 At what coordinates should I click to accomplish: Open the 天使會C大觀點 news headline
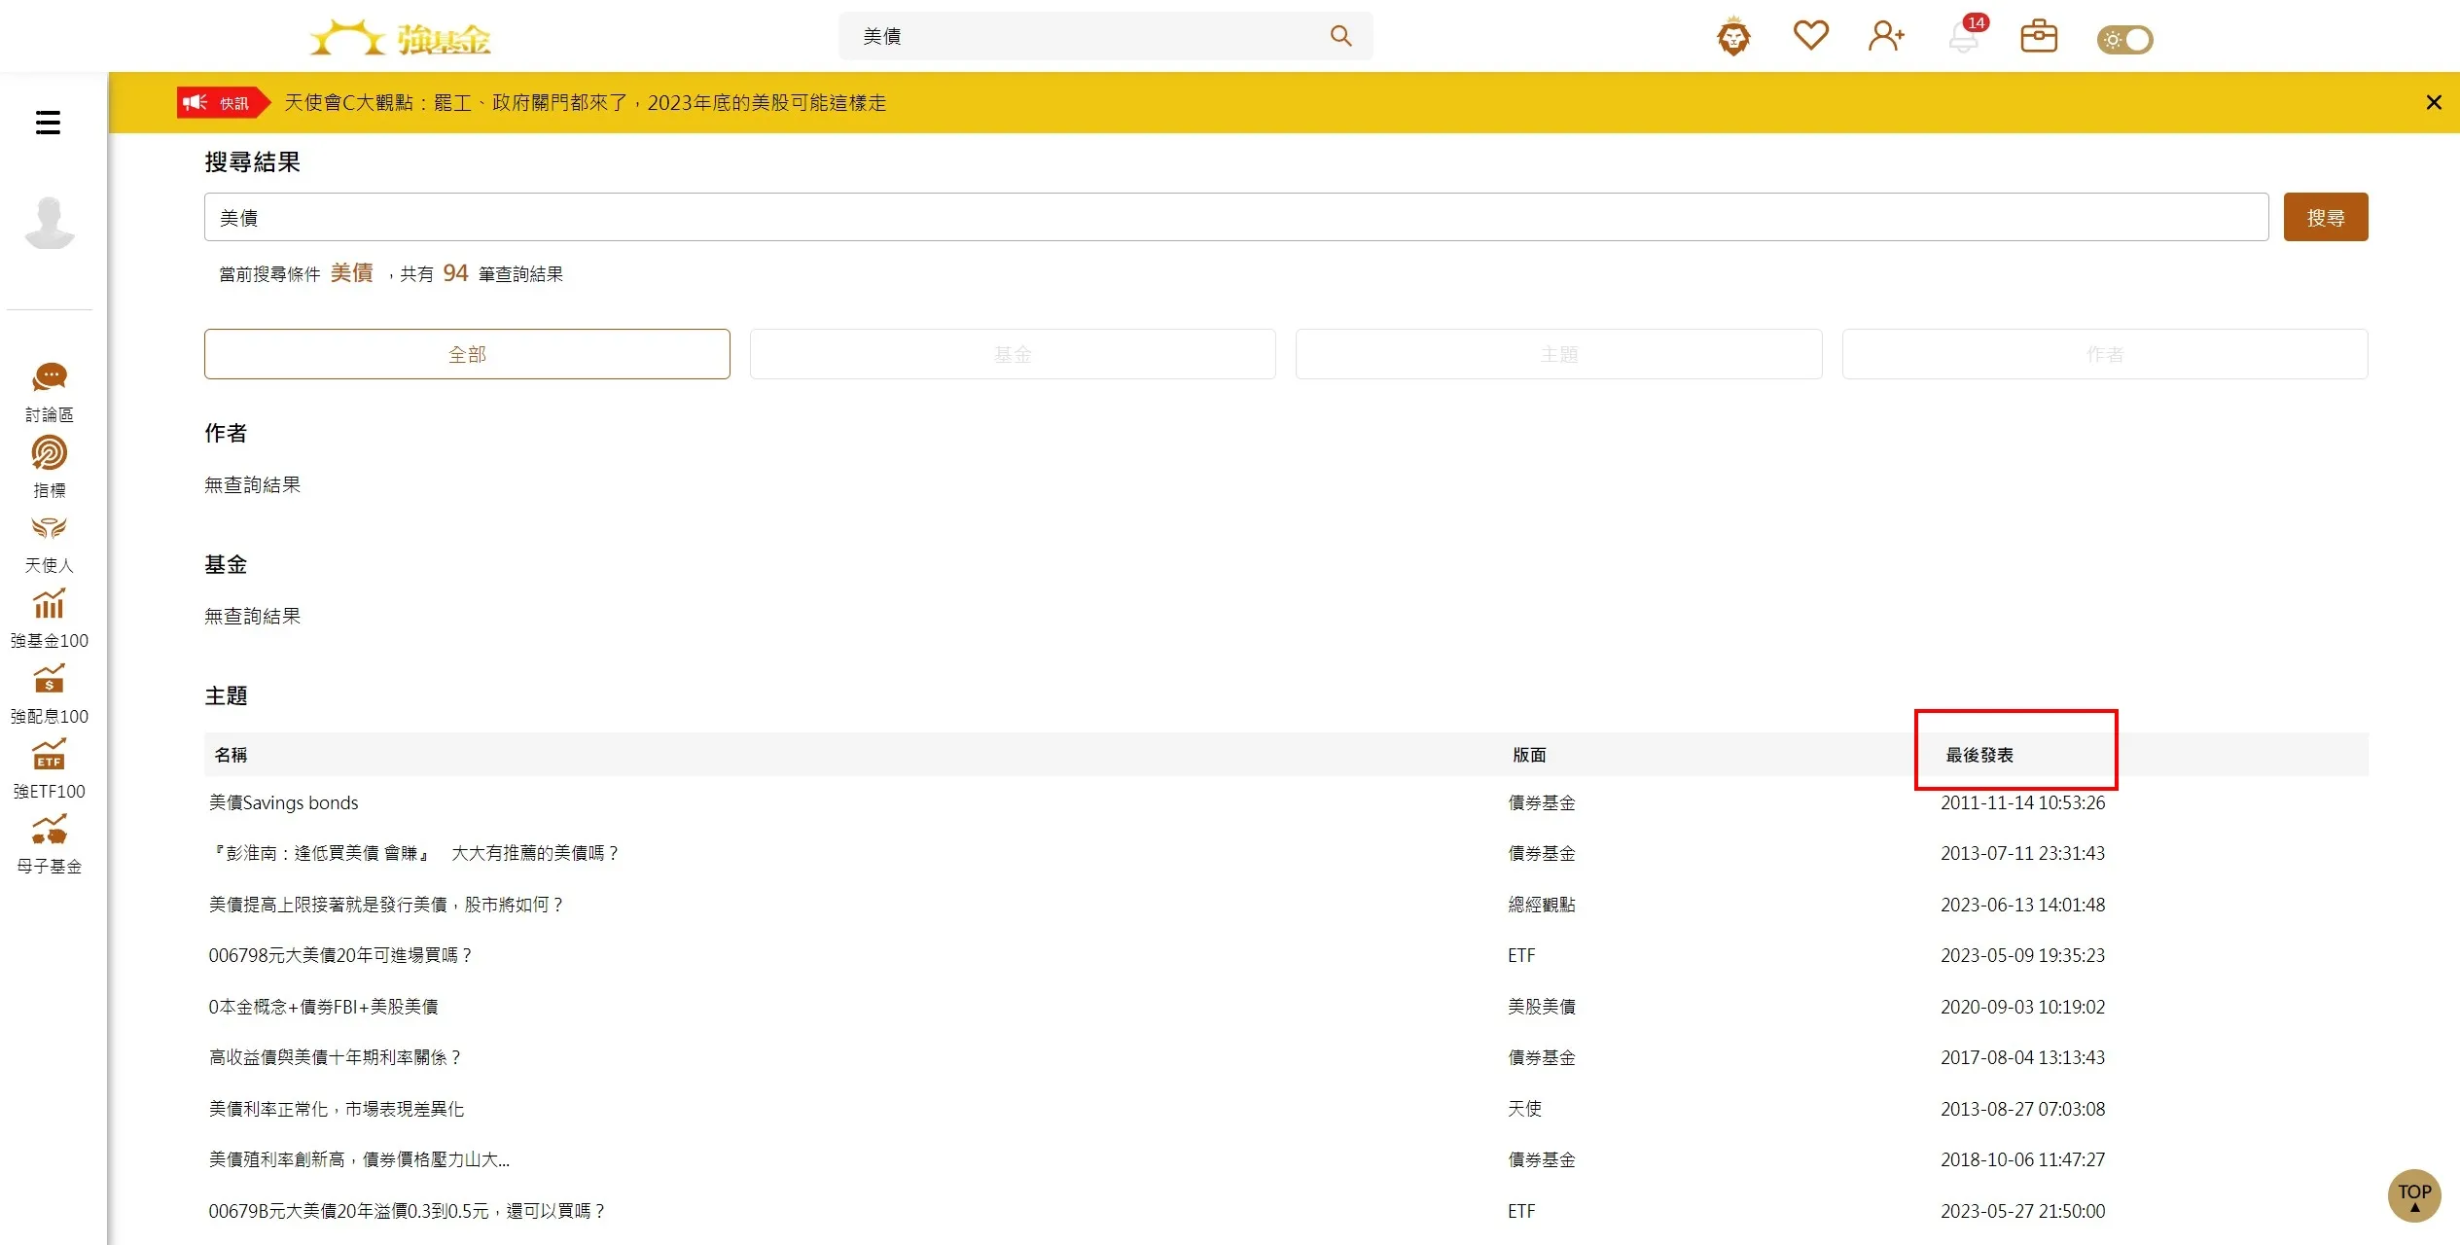click(x=585, y=102)
